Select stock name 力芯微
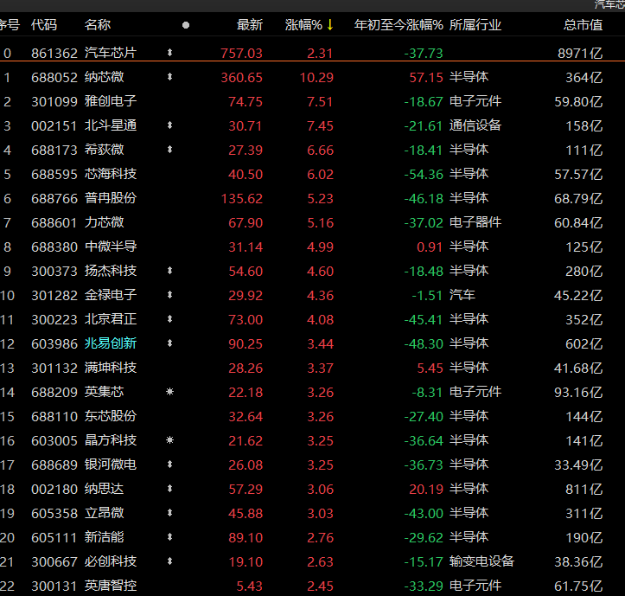Viewport: 625px width, 596px height. point(104,222)
